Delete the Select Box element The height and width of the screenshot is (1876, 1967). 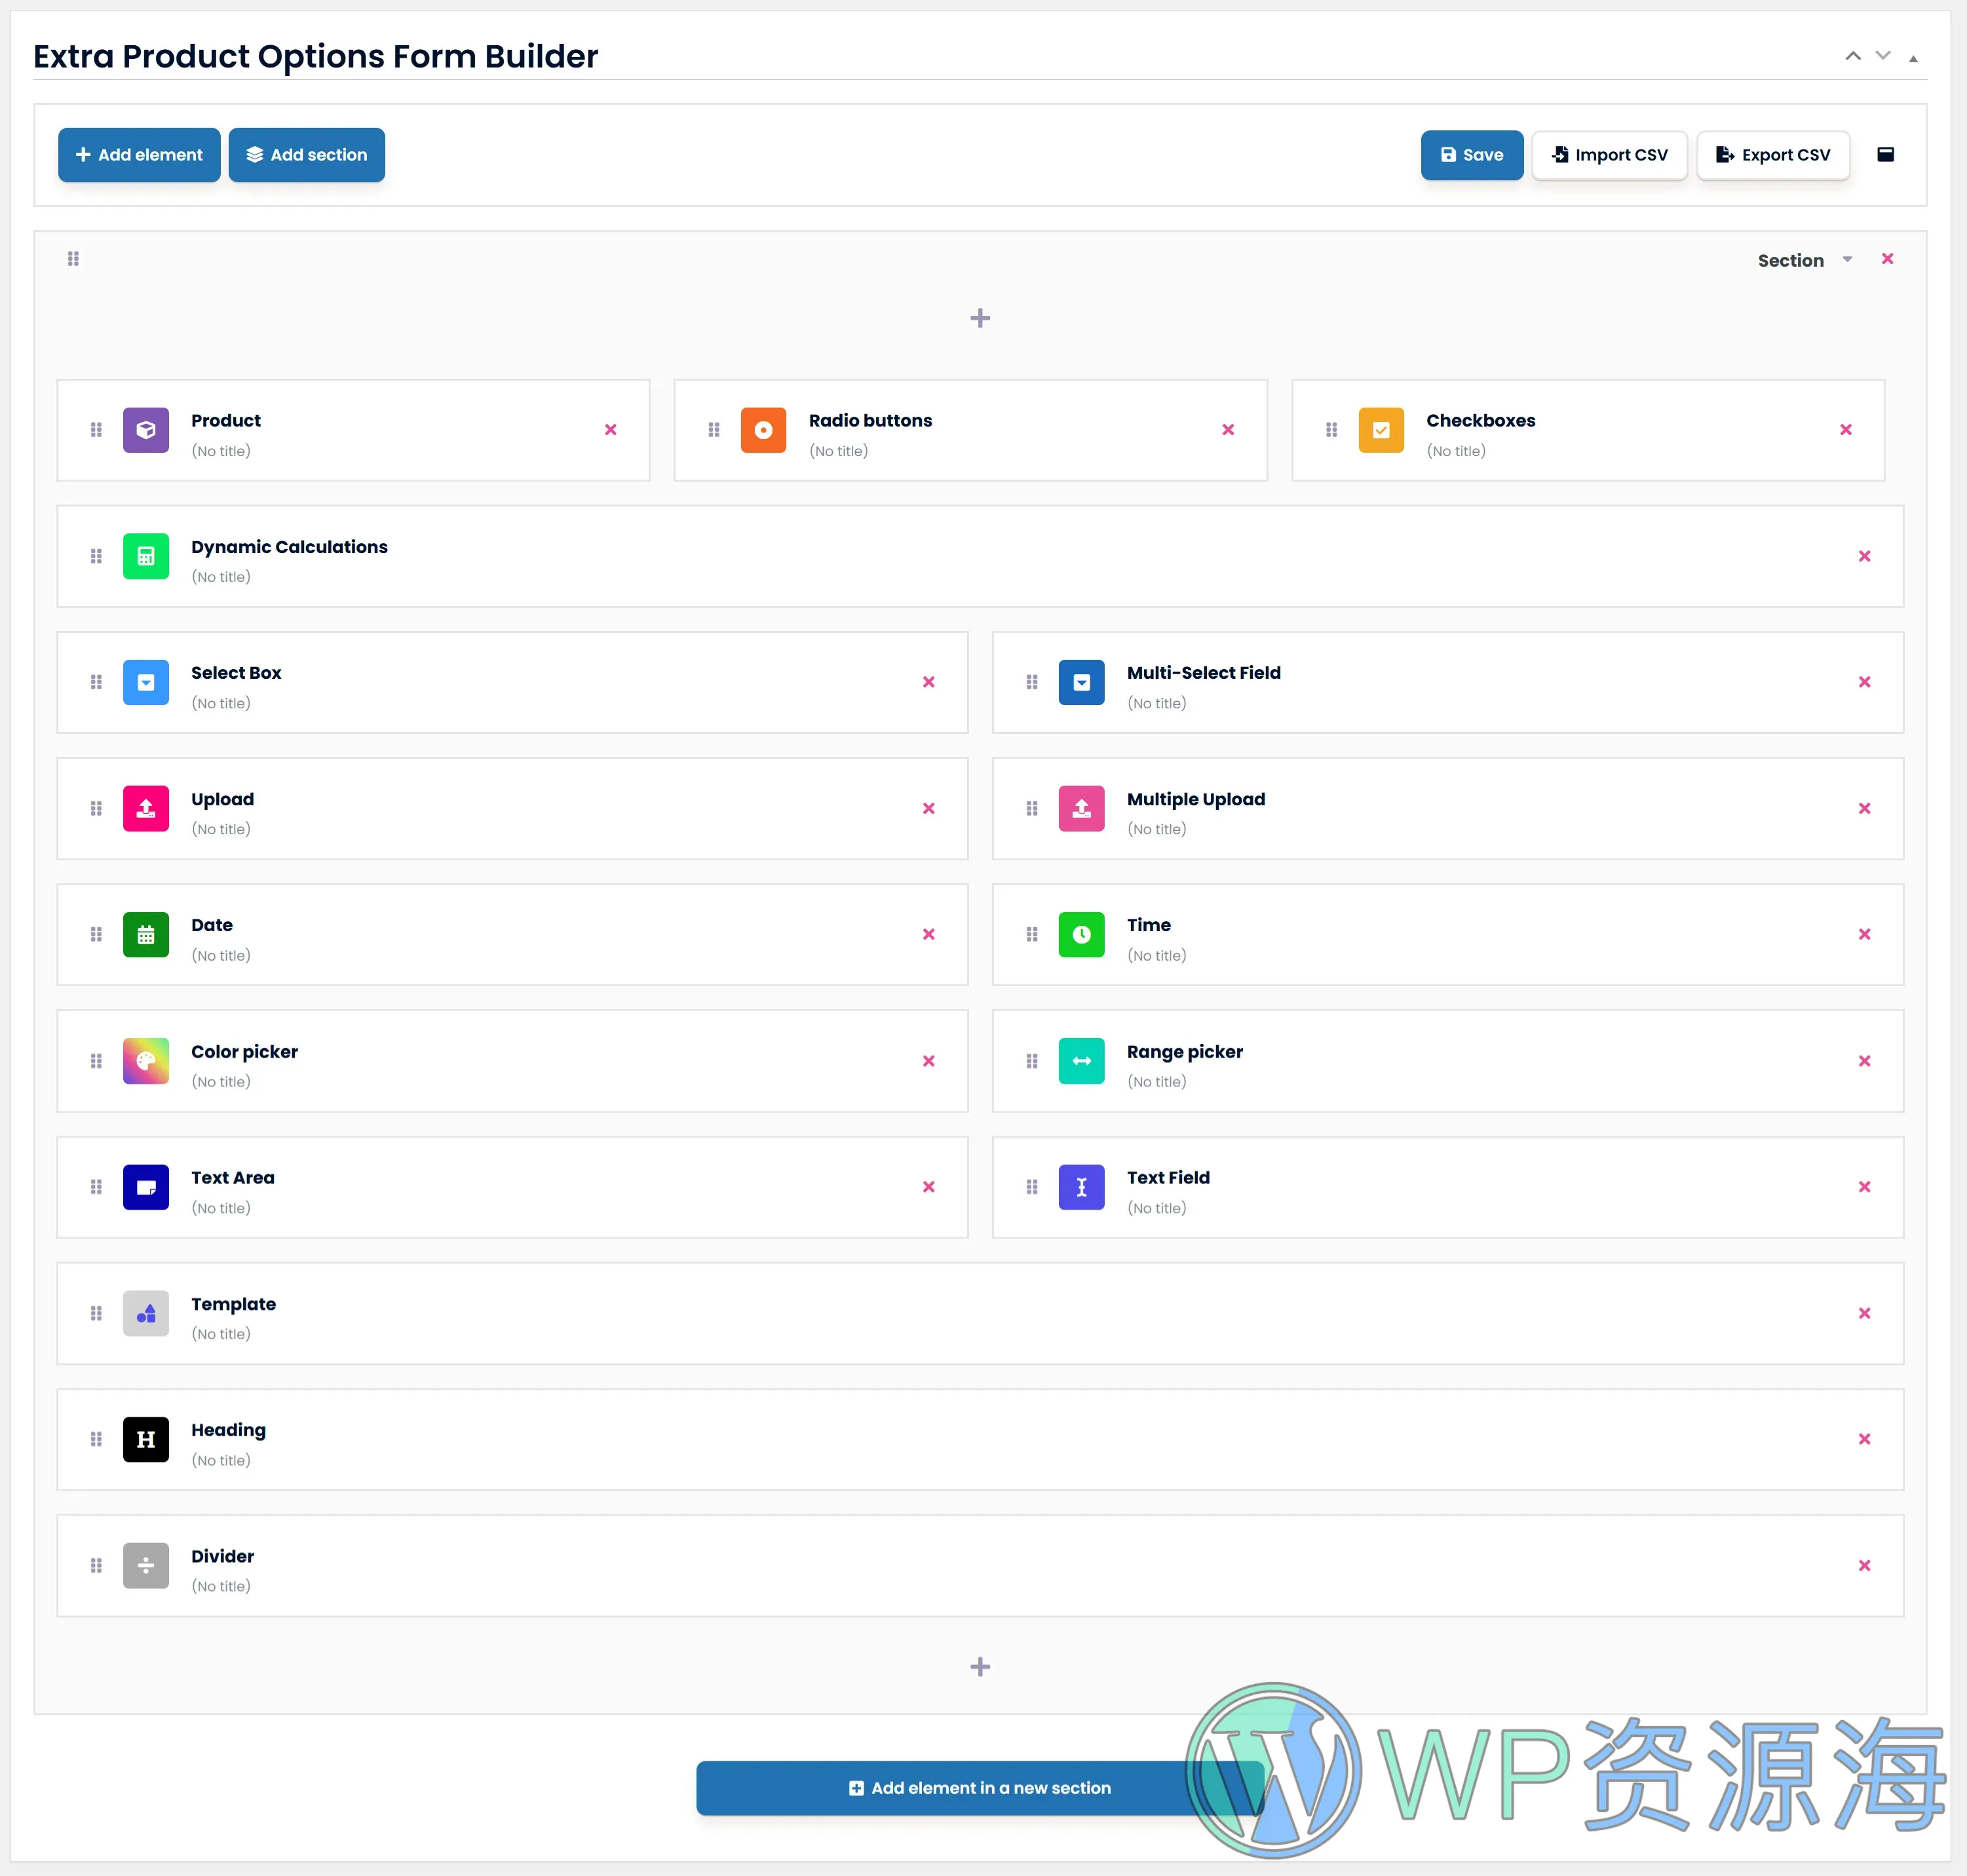pos(928,682)
